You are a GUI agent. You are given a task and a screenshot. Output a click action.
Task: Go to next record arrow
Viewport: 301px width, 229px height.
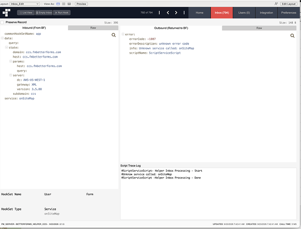tap(176, 13)
